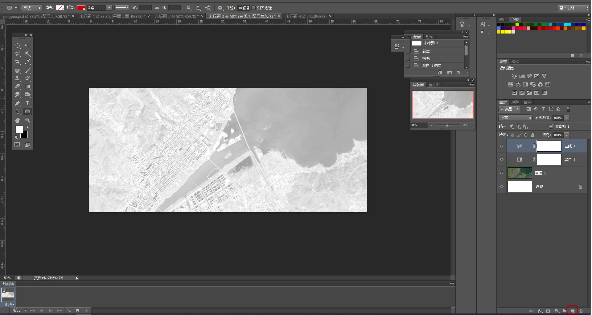Switch to the 通道 tab
Image resolution: width=592 pixels, height=315 pixels.
click(x=515, y=102)
